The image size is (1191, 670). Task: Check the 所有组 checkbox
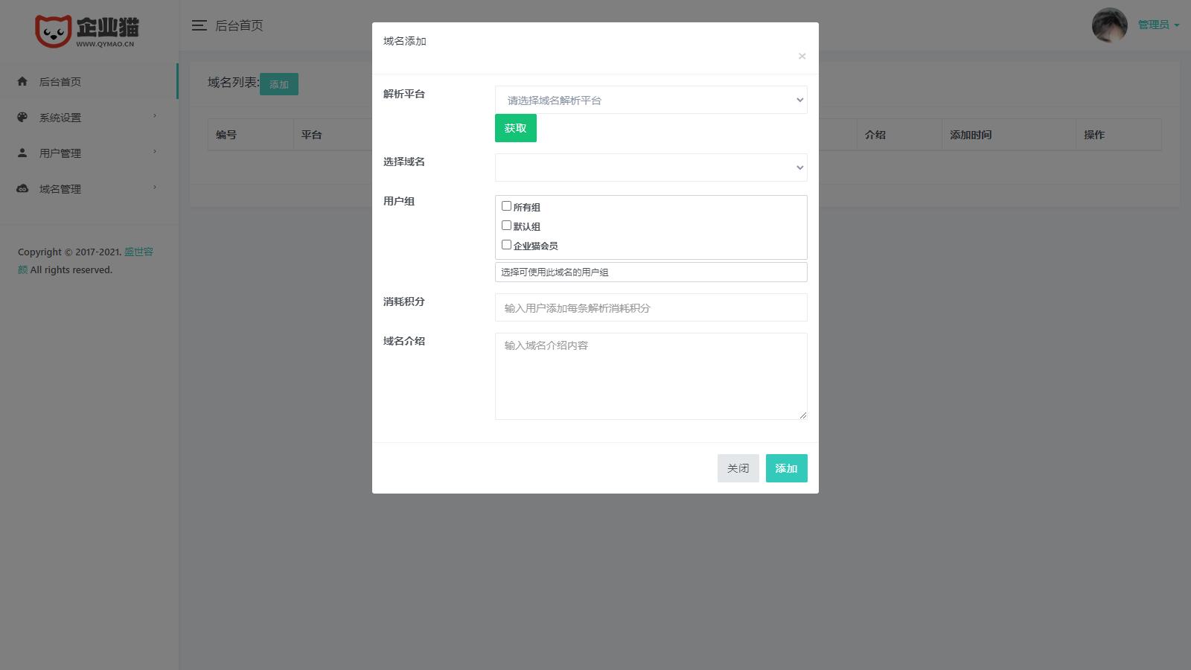506,206
